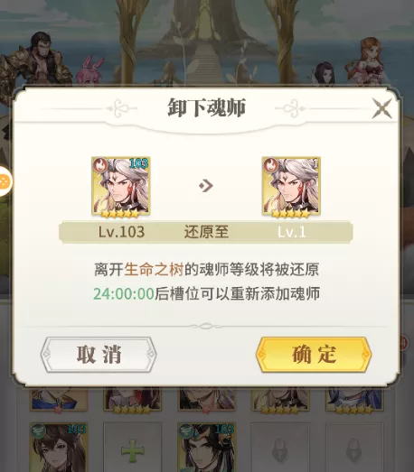Image resolution: width=414 pixels, height=472 pixels.
Task: Tap the pink bunny-eared character in background
Action: (x=89, y=69)
